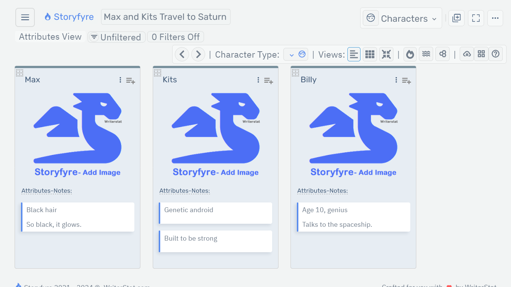Click the drag handle on Billy card

tap(295, 73)
